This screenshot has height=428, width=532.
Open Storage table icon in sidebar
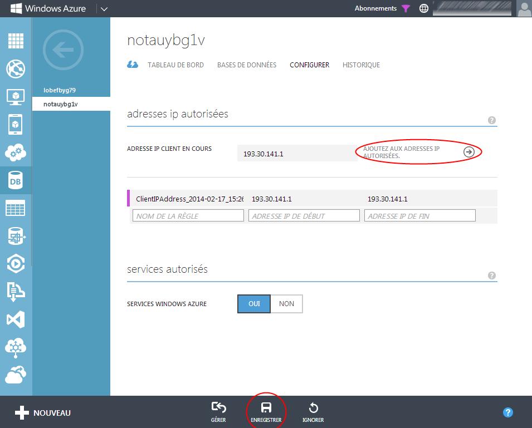pos(16,208)
